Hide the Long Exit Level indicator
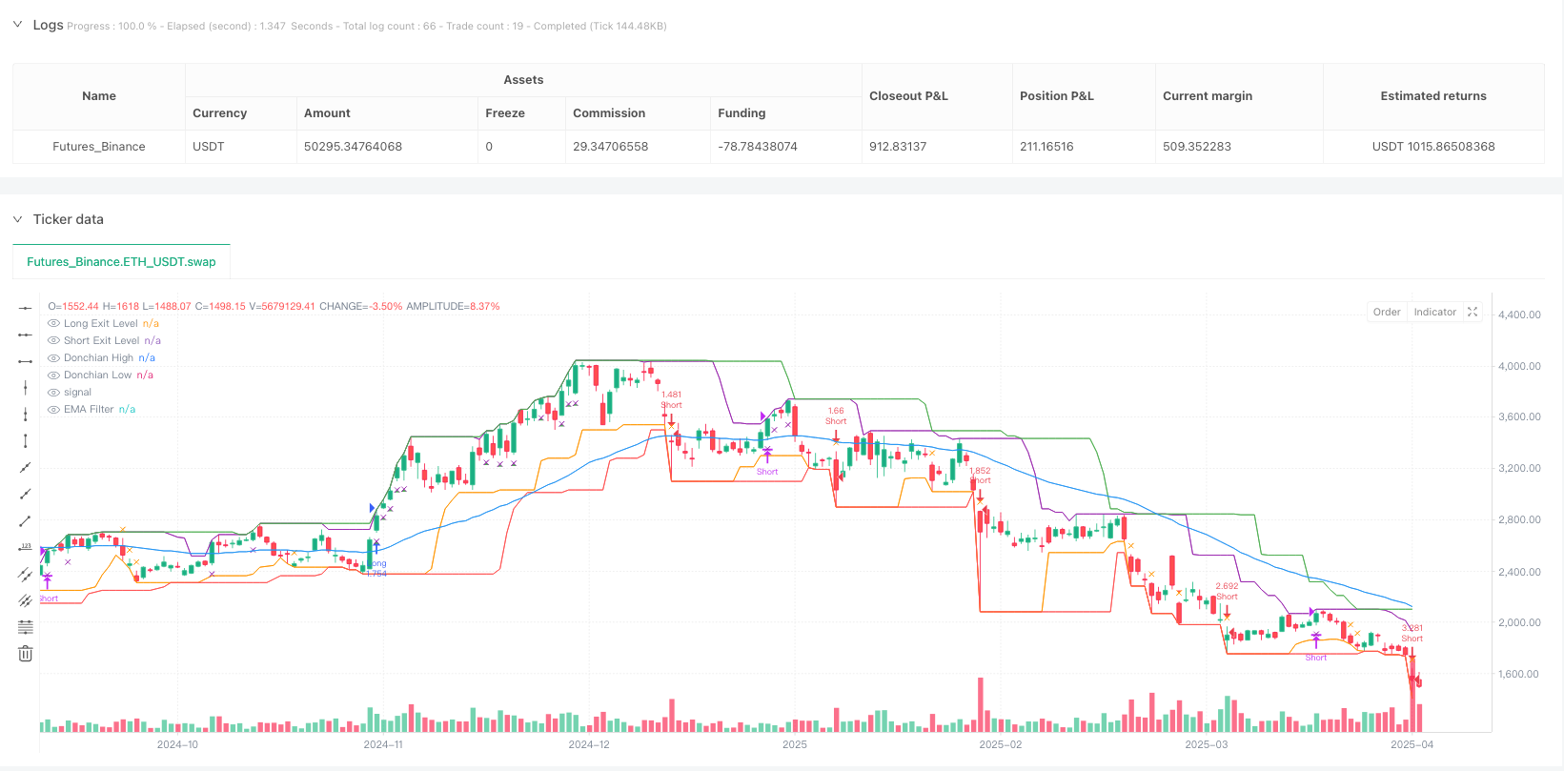 pyautogui.click(x=54, y=323)
